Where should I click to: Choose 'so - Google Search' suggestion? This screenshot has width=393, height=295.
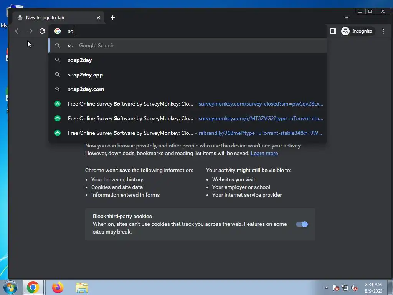[188, 45]
